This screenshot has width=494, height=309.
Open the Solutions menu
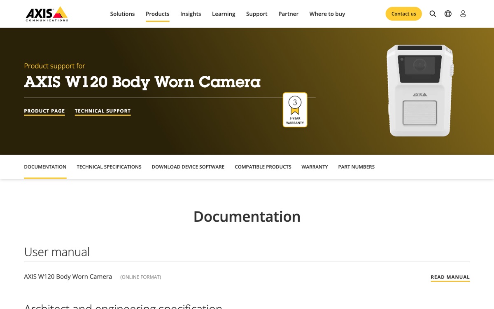pyautogui.click(x=122, y=14)
